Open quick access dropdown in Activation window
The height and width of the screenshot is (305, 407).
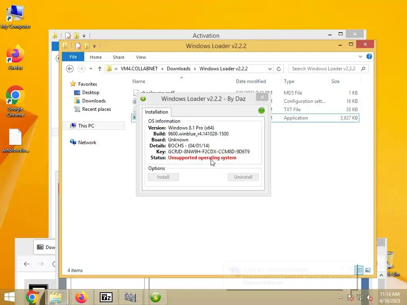point(84,36)
